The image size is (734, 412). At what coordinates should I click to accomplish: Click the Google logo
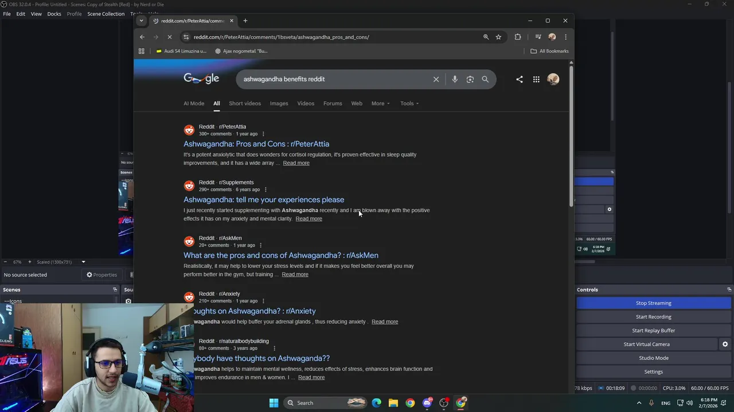click(201, 79)
